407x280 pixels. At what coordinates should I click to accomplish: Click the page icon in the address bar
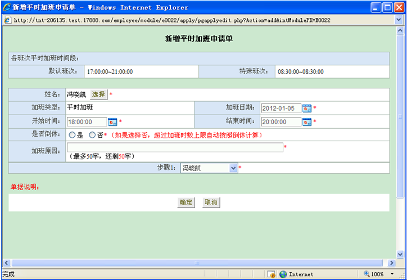point(7,20)
